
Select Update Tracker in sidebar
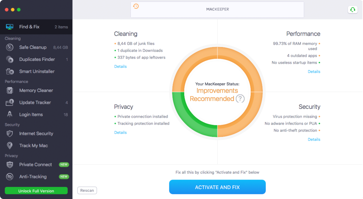click(36, 102)
